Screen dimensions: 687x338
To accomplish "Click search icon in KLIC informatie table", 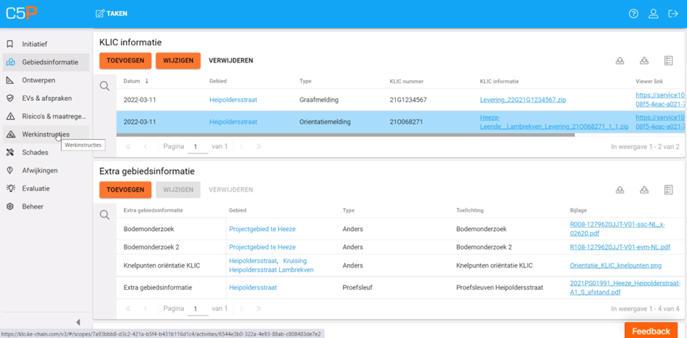I will [105, 86].
